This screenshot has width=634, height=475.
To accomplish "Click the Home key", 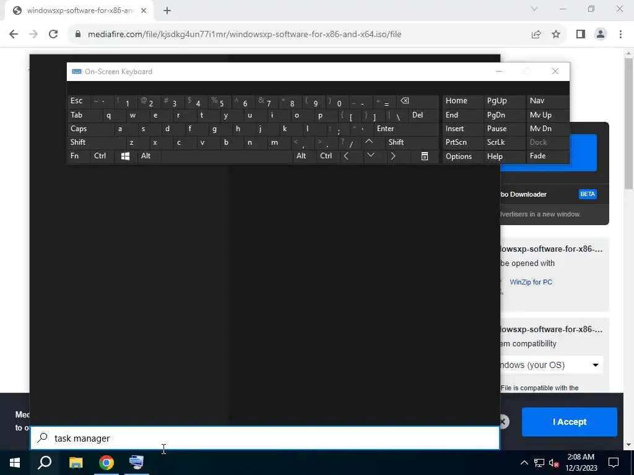I will (462, 101).
